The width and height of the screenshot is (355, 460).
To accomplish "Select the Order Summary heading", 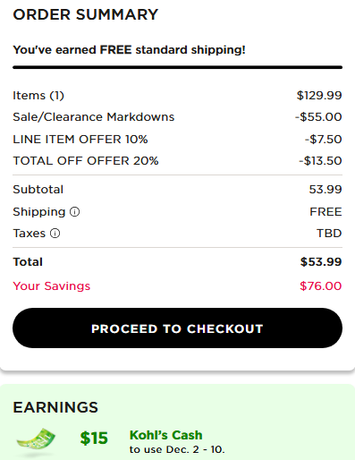I will (86, 14).
